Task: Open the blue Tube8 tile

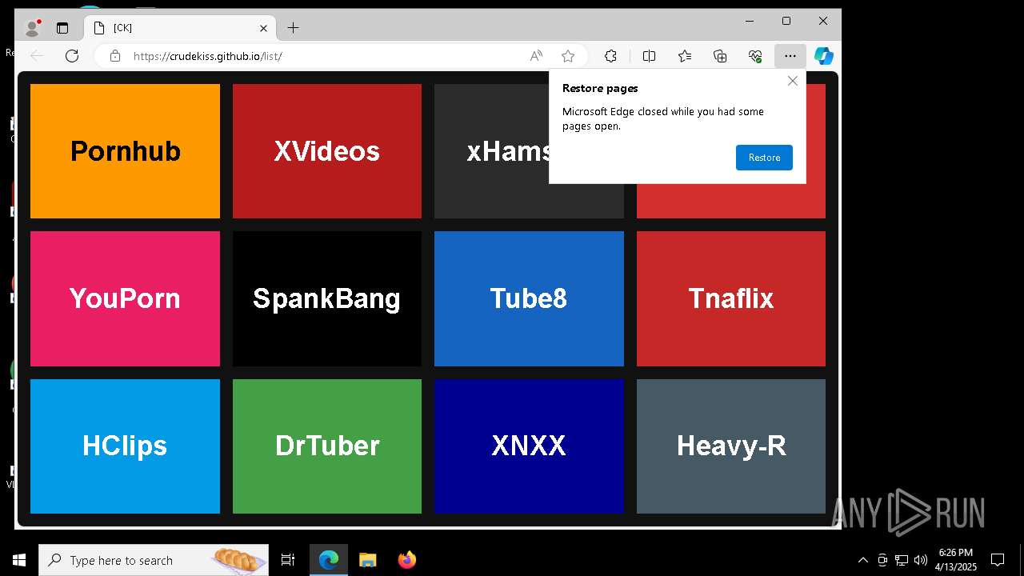Action: point(529,298)
